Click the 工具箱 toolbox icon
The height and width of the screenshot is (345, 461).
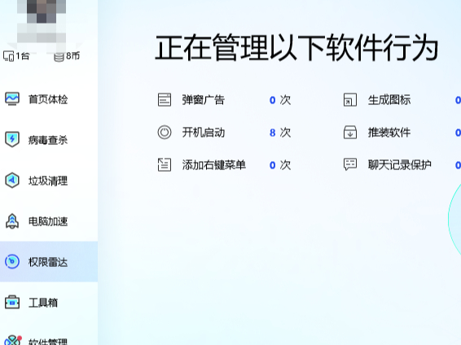[x=12, y=302]
